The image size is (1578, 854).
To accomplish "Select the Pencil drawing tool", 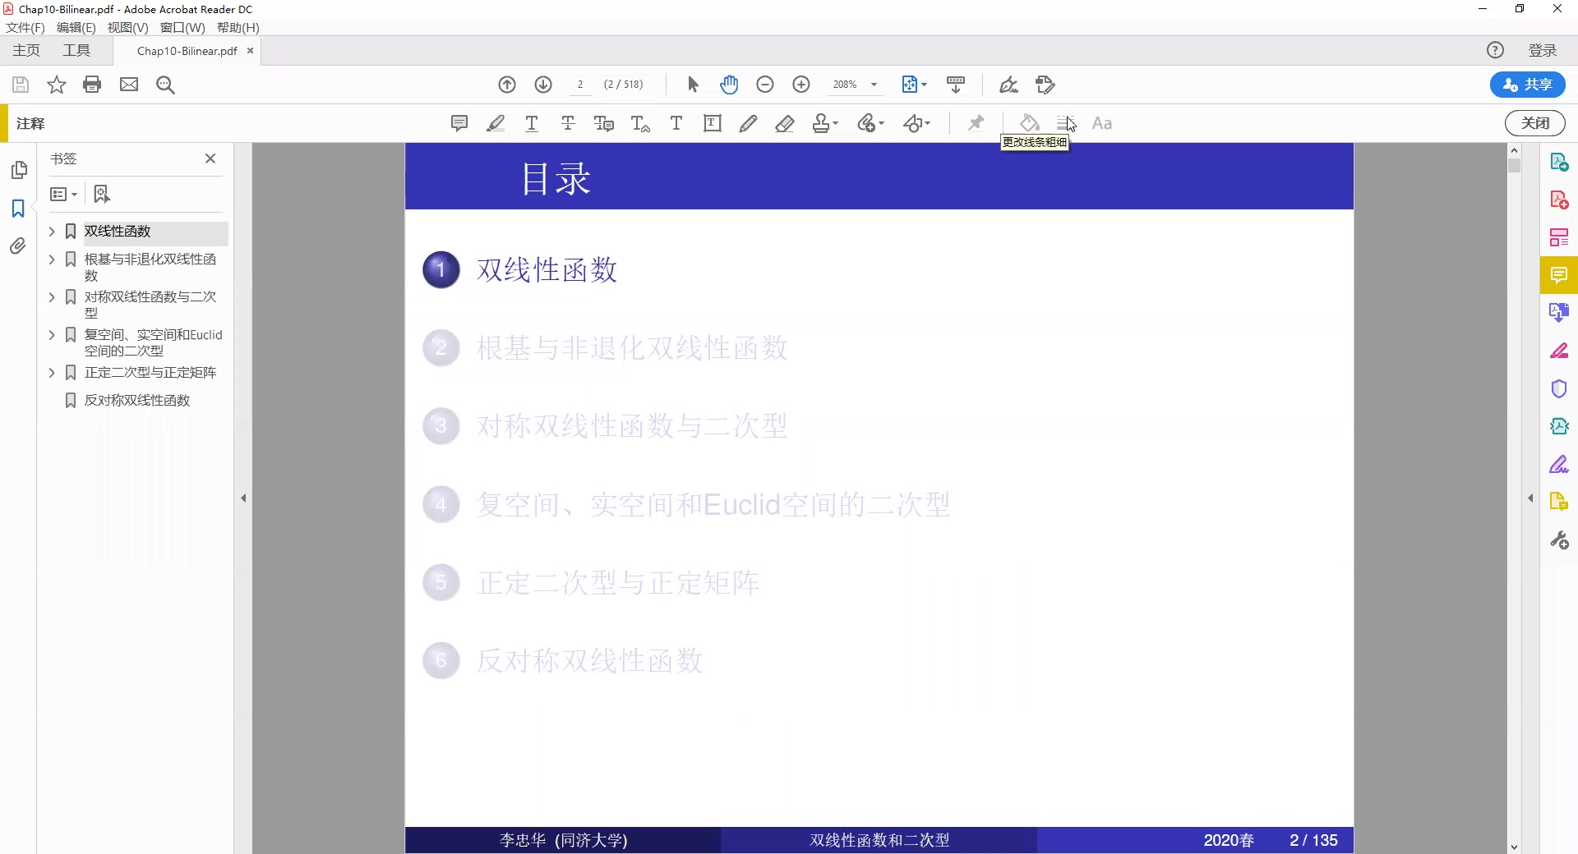I will (x=748, y=123).
